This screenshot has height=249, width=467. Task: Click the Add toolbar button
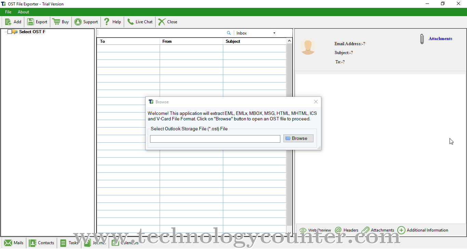pos(13,22)
